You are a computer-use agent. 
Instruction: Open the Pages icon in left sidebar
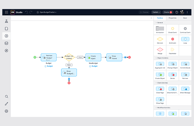(6, 28)
